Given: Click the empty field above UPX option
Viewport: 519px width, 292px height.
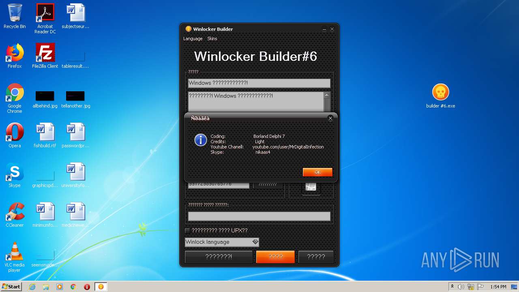Looking at the screenshot, I should coord(259,216).
